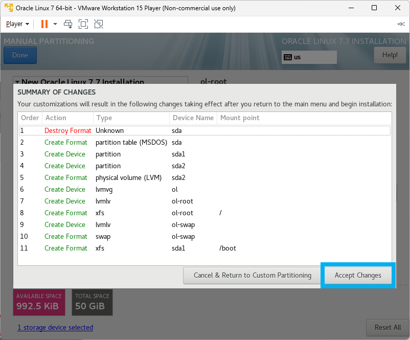The width and height of the screenshot is (410, 340).
Task: Maximize the VMware Player window
Action: (x=374, y=8)
